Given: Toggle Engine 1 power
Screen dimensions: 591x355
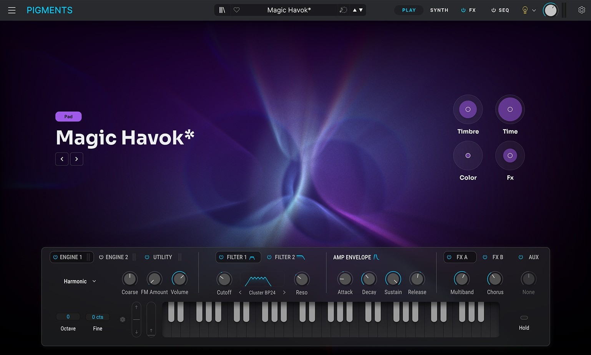Looking at the screenshot, I should (x=55, y=257).
